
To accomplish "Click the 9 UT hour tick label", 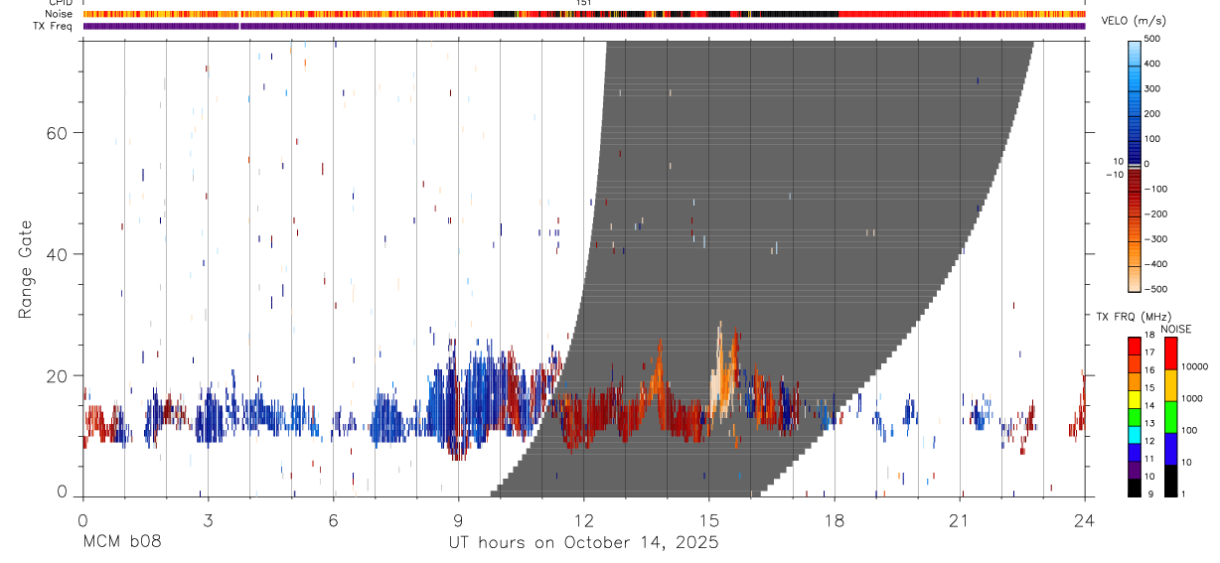I will point(458,520).
